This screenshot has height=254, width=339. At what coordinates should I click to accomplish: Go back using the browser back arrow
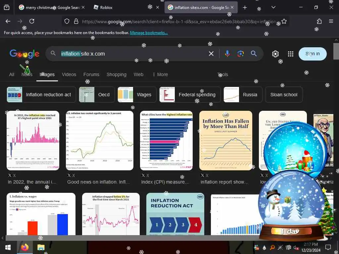point(8,21)
